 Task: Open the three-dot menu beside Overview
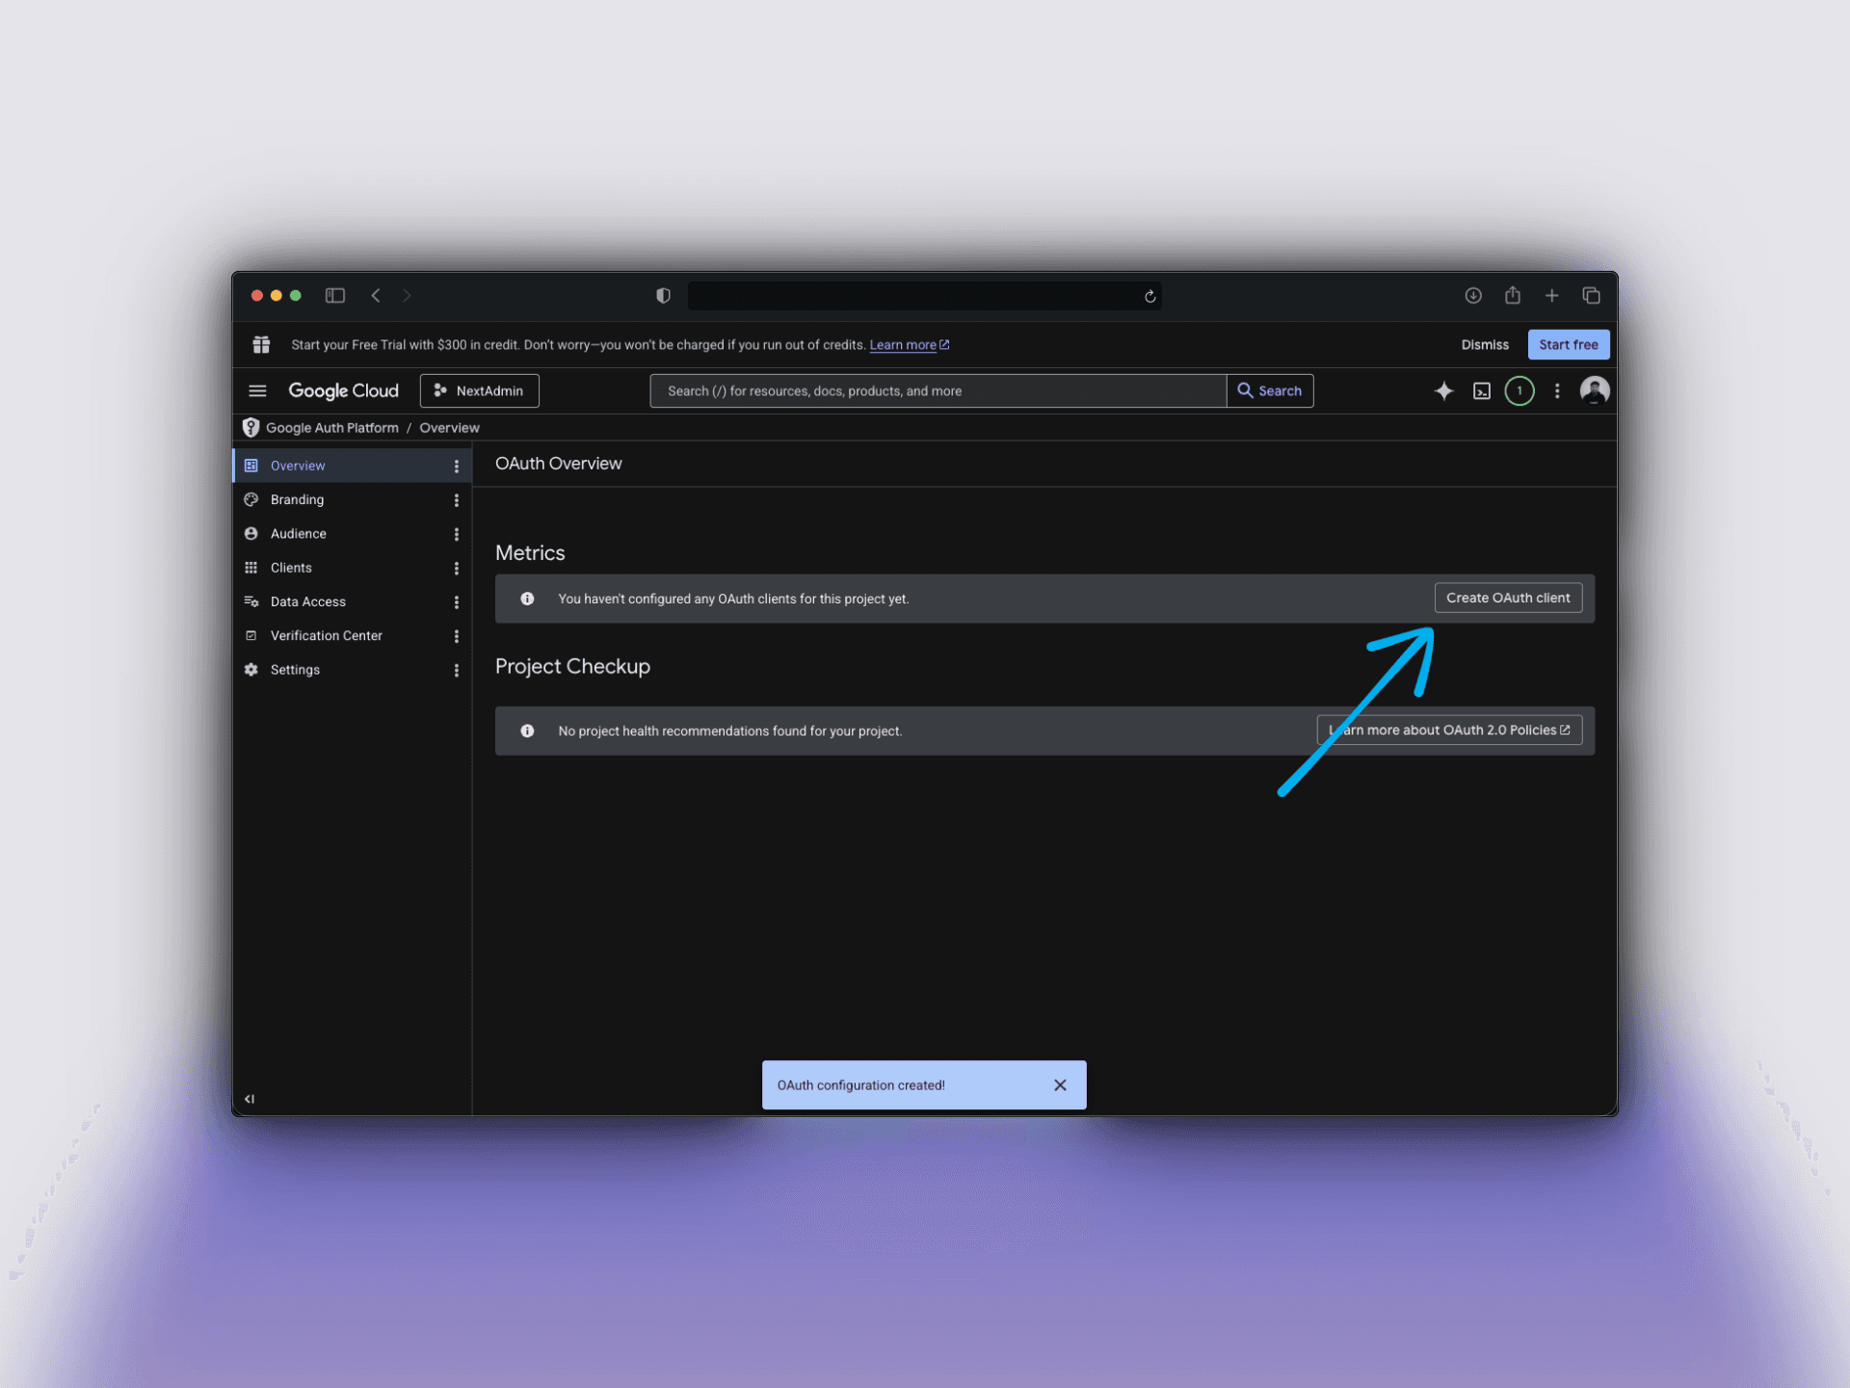tap(456, 466)
